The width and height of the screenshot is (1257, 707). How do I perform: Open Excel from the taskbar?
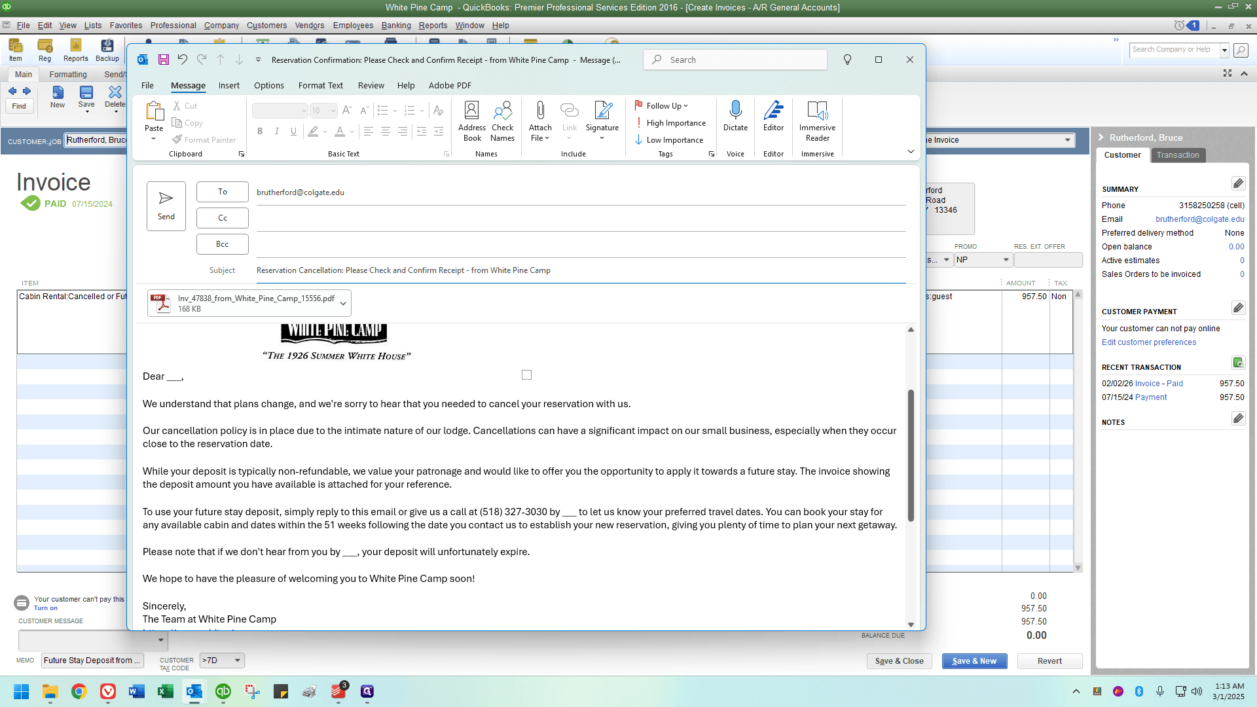tap(166, 691)
